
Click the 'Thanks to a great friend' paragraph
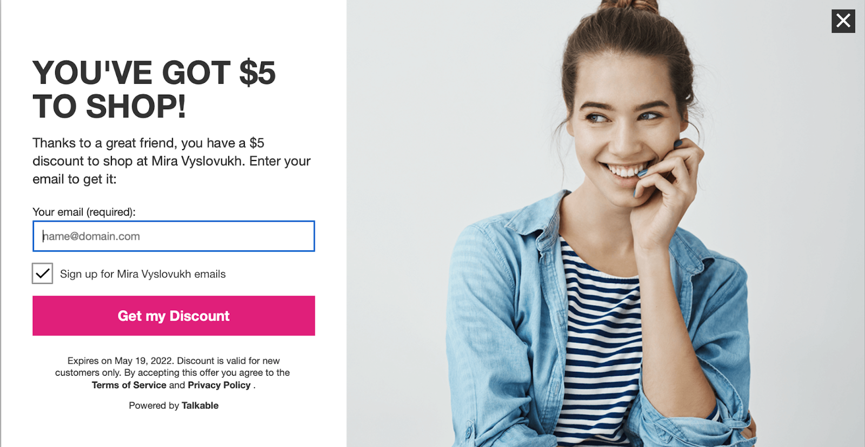[x=171, y=161]
